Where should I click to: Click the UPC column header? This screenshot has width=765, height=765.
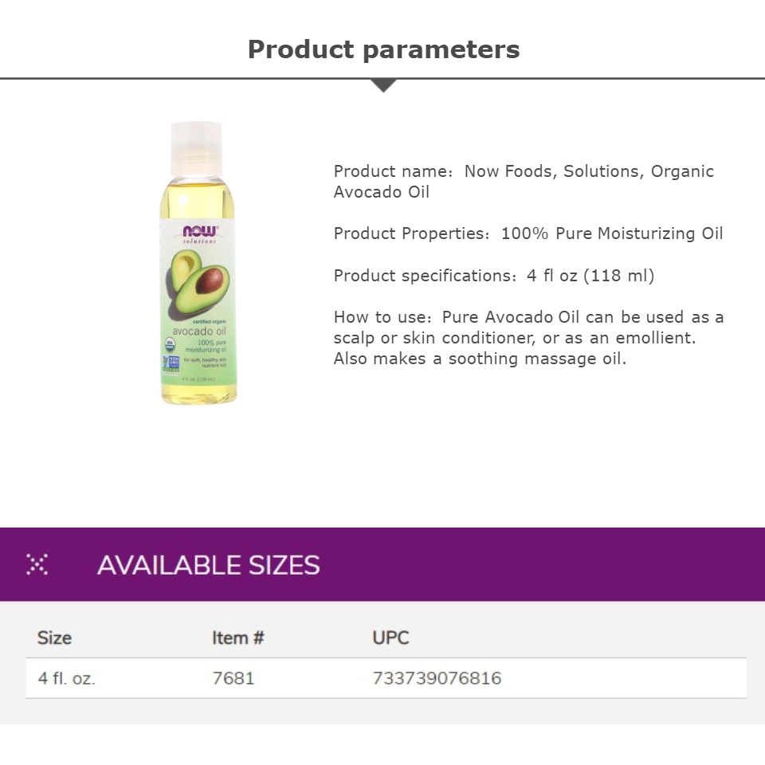[390, 637]
